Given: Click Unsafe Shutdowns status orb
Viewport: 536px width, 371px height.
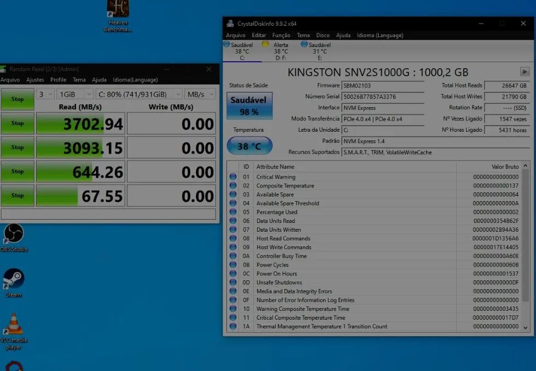Looking at the screenshot, I should [x=233, y=282].
